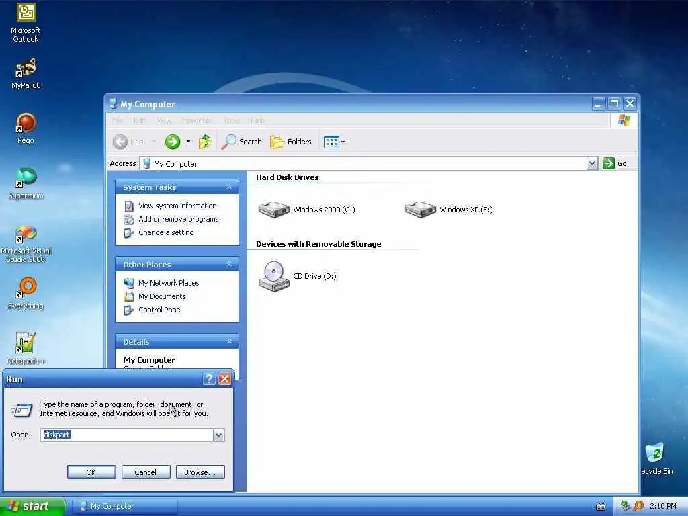Click Change a setting link

click(166, 232)
